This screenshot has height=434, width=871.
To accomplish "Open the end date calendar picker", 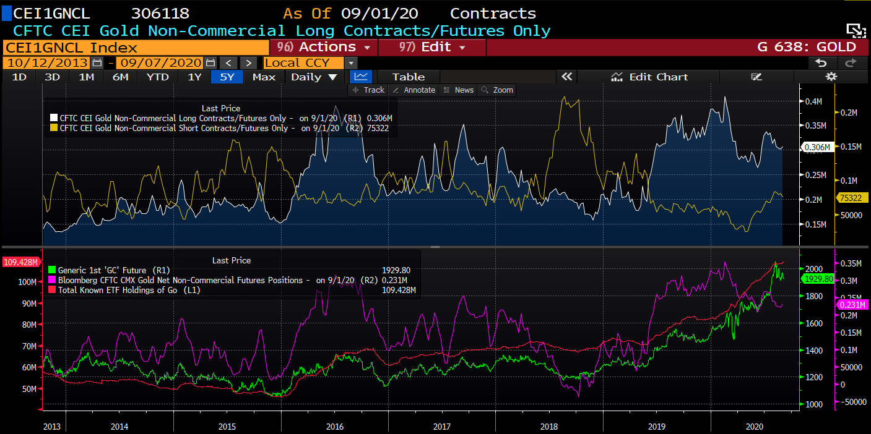I will (x=210, y=62).
